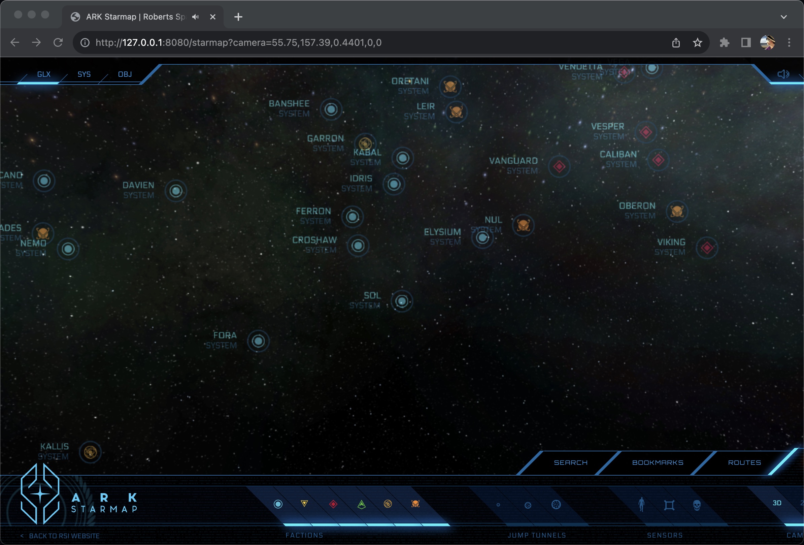The height and width of the screenshot is (545, 804).
Task: Toggle the yellow triangle faction filter
Action: coord(304,504)
